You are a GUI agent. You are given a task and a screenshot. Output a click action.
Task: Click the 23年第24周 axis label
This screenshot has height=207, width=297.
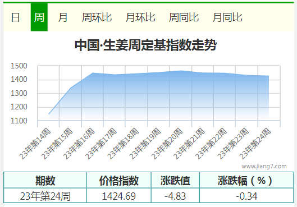click(x=255, y=144)
